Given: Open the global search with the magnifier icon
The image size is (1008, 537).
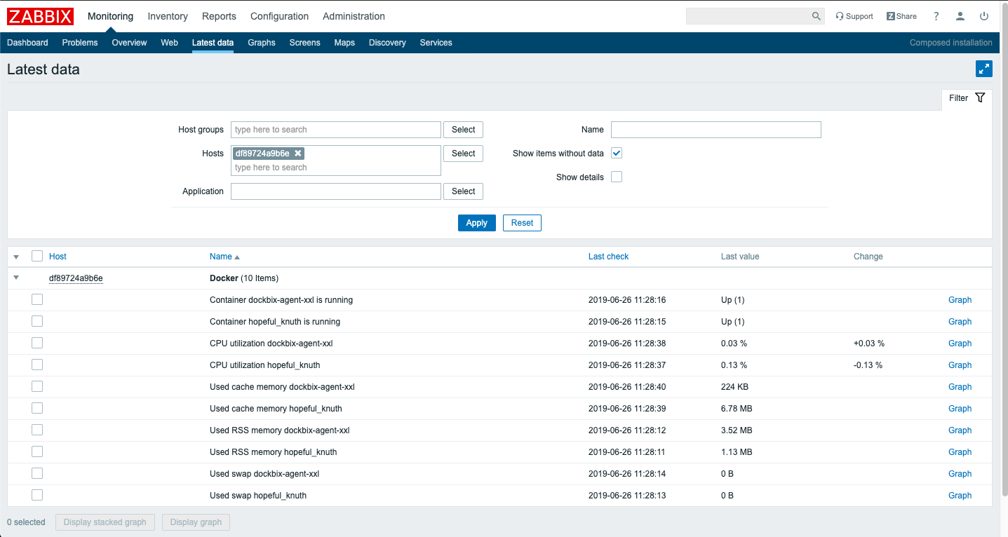Looking at the screenshot, I should tap(816, 15).
